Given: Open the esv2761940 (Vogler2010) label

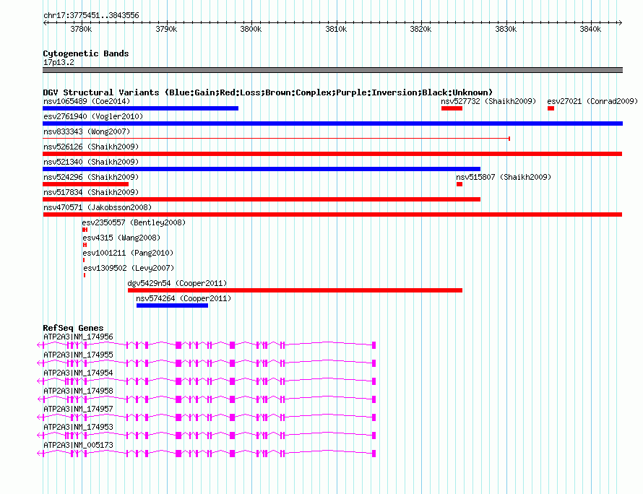Looking at the screenshot, I should (93, 116).
